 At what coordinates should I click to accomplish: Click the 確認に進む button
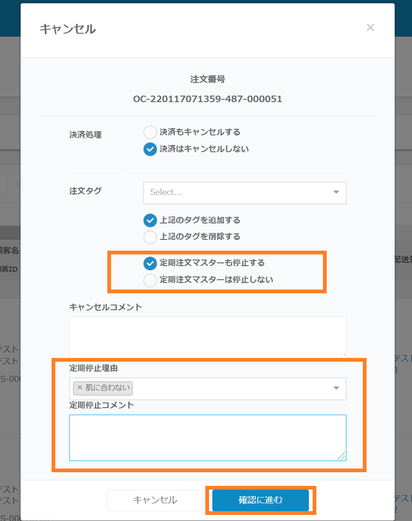tap(261, 500)
